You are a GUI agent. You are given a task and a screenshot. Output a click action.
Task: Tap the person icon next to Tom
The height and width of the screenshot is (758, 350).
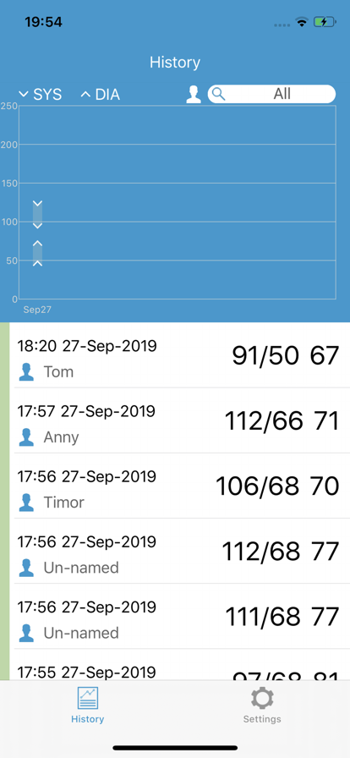point(26,371)
